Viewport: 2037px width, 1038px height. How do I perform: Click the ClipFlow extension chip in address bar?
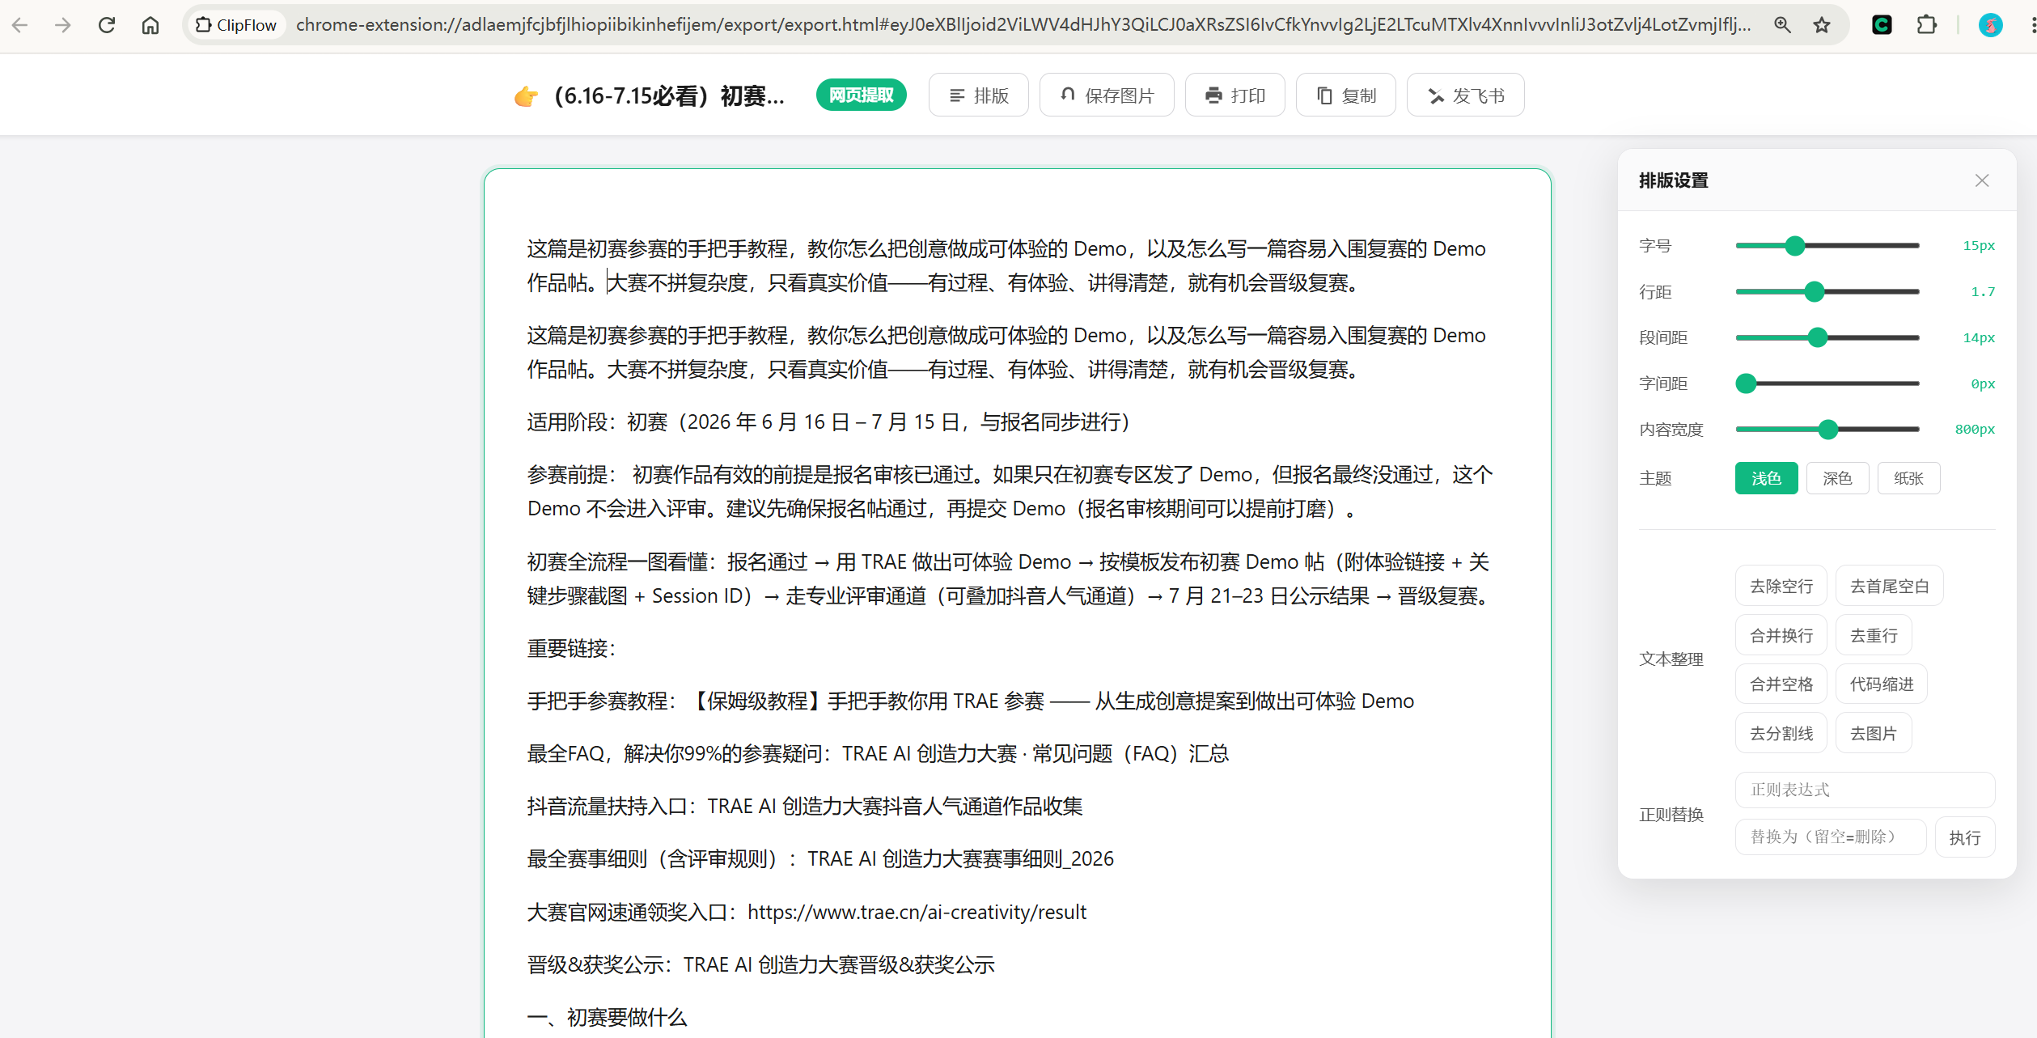coord(236,25)
